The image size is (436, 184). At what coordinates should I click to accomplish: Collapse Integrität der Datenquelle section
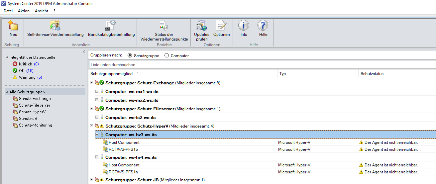[7, 57]
